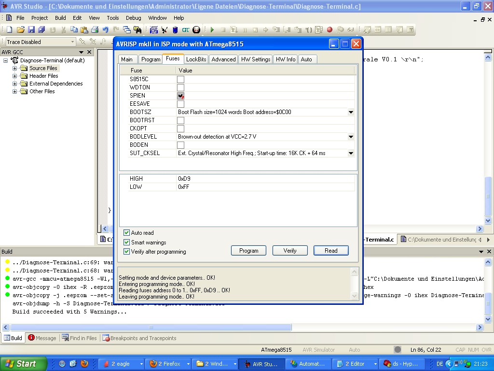This screenshot has width=494, height=371.
Task: Enable the WDTON fuse checkbox
Action: (x=180, y=87)
